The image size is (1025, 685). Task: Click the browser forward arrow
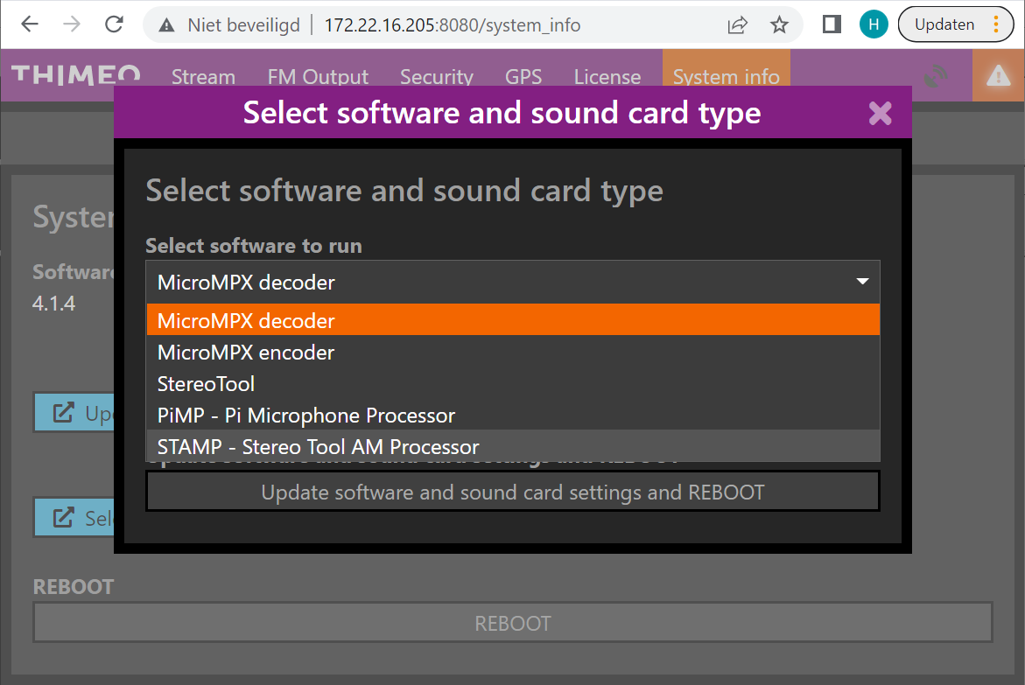click(x=72, y=24)
